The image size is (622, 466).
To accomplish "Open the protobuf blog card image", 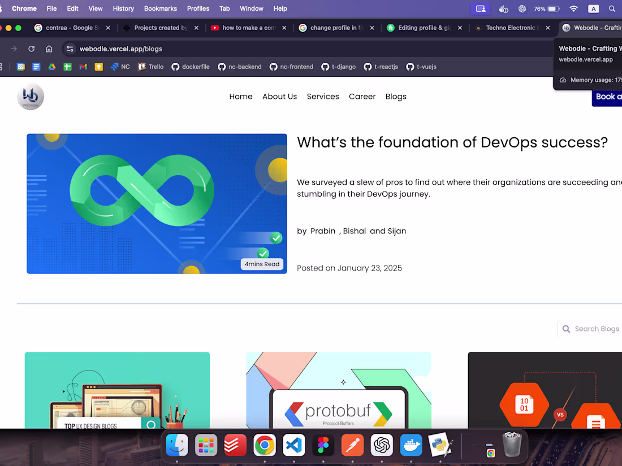I will pyautogui.click(x=338, y=390).
